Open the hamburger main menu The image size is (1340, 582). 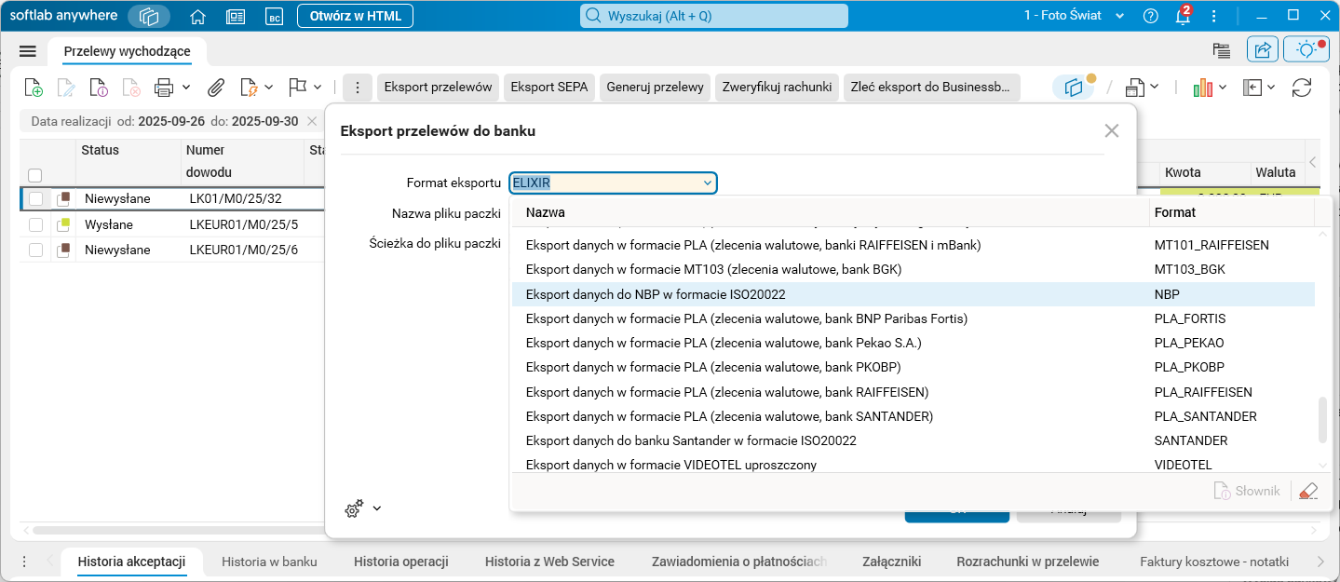(27, 51)
